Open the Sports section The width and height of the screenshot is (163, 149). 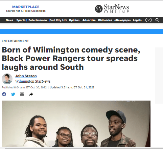[21, 20]
